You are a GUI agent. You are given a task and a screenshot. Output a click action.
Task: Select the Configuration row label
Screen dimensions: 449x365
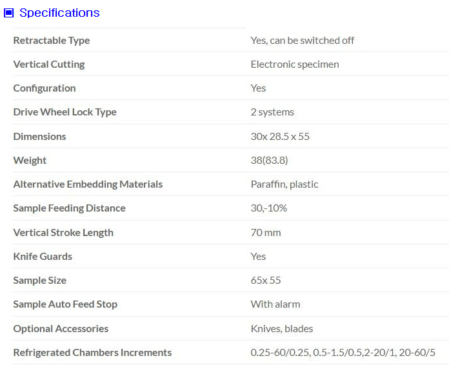point(45,88)
